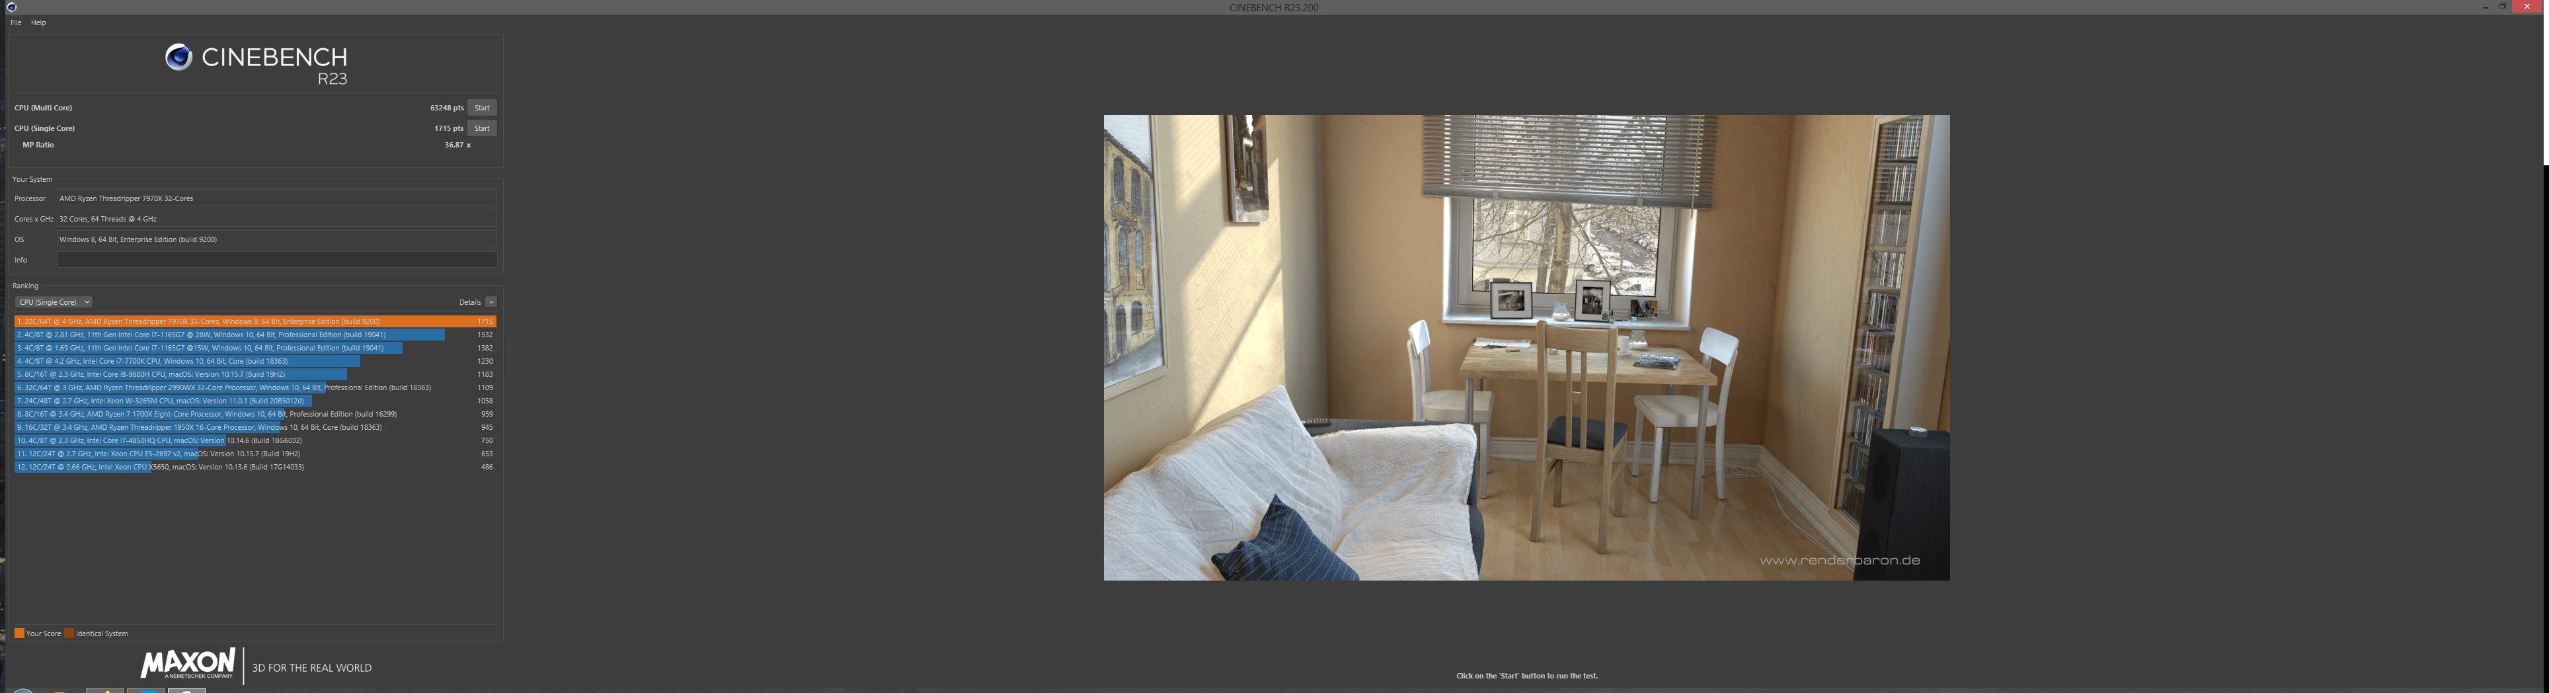Click the Windows Start orb in the taskbar
This screenshot has width=2549, height=693.
[x=22, y=690]
